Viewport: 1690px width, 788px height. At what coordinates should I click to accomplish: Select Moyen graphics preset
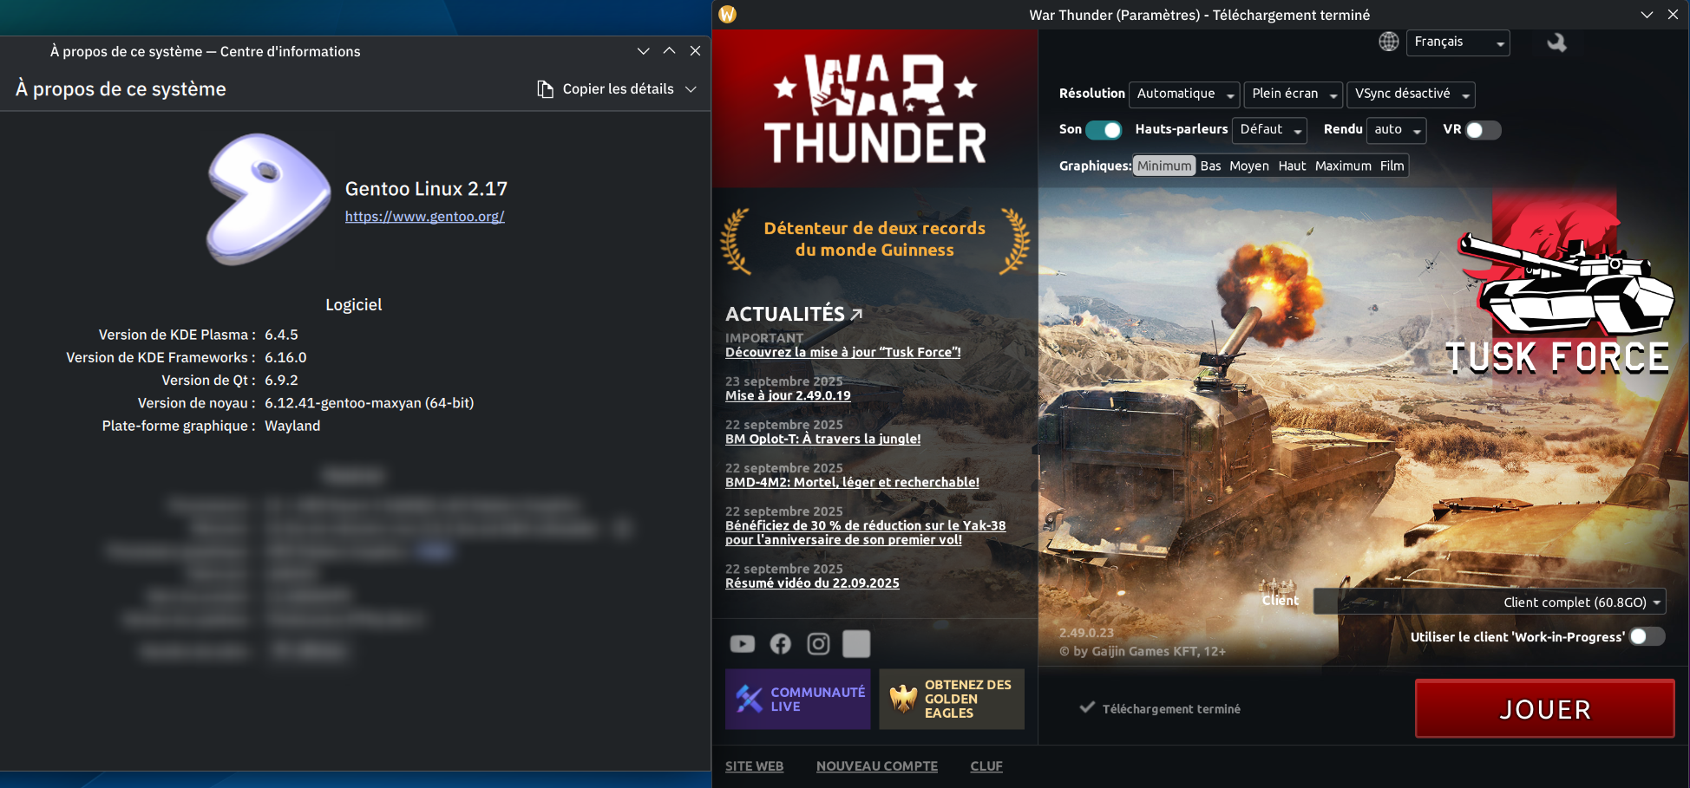click(1248, 166)
